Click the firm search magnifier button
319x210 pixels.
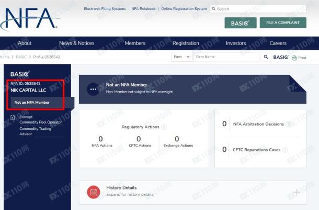pyautogui.click(x=266, y=57)
